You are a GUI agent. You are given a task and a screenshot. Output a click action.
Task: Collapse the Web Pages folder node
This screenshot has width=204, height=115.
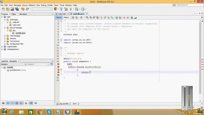click(5, 20)
